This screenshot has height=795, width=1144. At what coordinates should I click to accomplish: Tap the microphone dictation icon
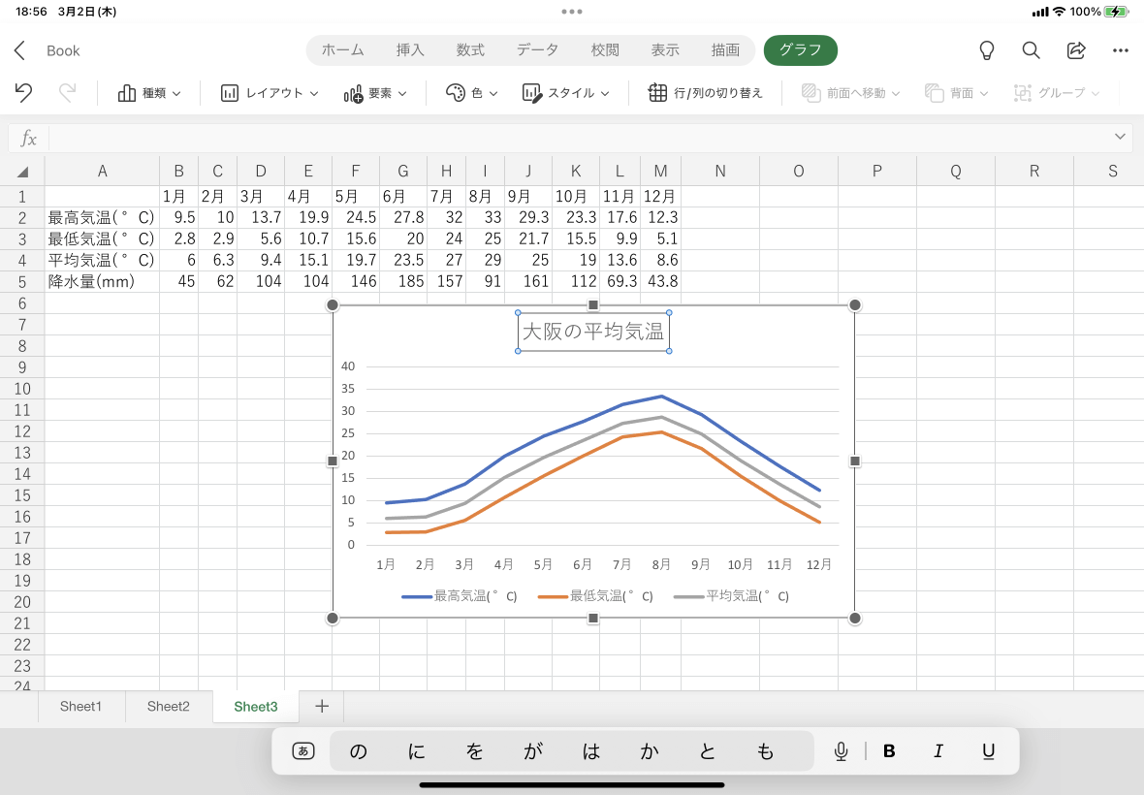pyautogui.click(x=842, y=751)
